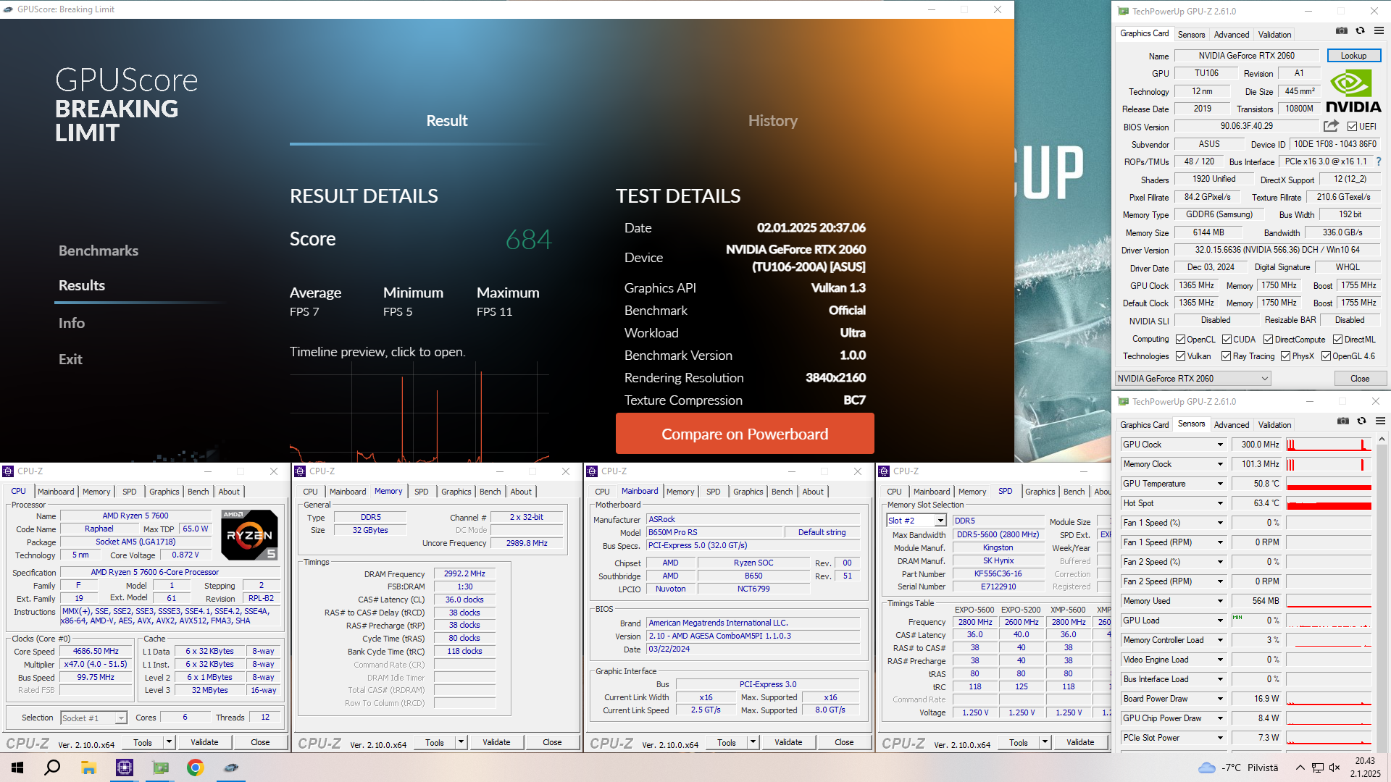Open the Windows Start menu
Image resolution: width=1391 pixels, height=782 pixels.
tap(17, 768)
